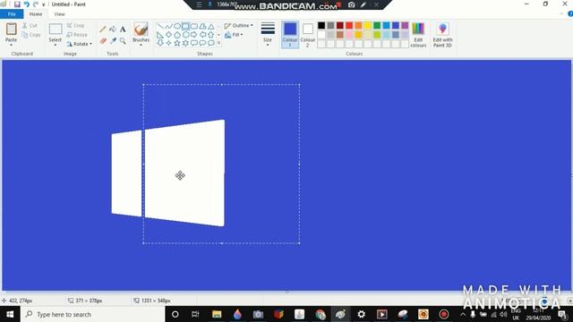This screenshot has height=322, width=573.
Task: Open the shape Outline dropdown
Action: point(238,26)
